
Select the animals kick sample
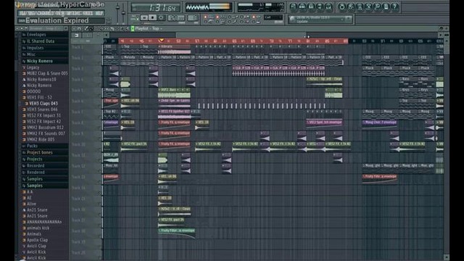(x=38, y=228)
